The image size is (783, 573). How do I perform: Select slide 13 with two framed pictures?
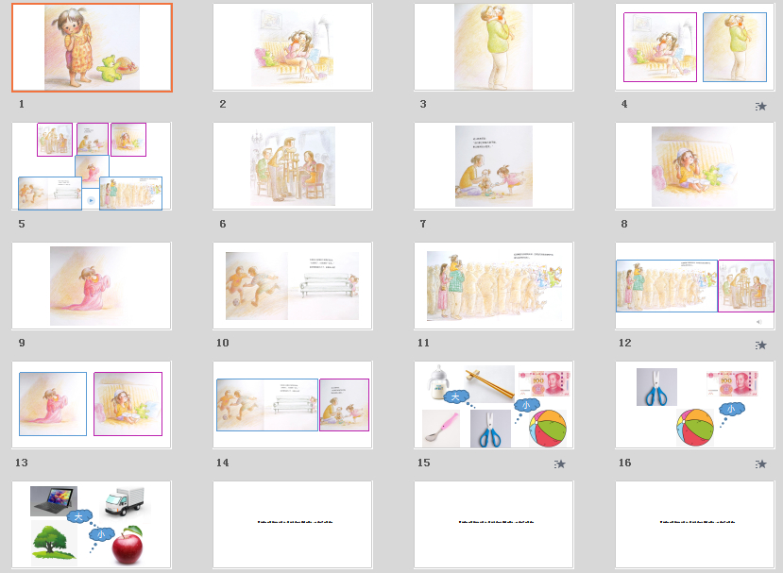click(x=92, y=404)
